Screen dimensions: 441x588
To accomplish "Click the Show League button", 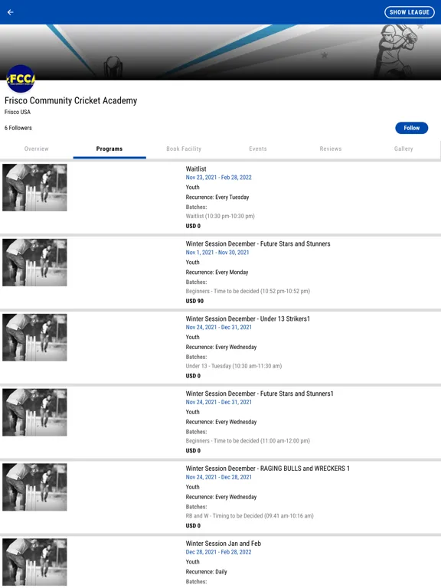I will coord(409,12).
